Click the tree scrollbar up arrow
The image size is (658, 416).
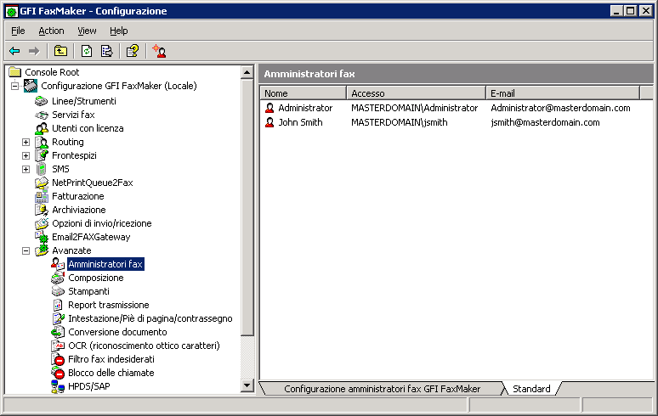pos(247,72)
